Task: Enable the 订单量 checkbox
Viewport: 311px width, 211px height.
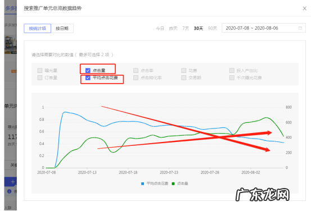Action: pos(40,77)
